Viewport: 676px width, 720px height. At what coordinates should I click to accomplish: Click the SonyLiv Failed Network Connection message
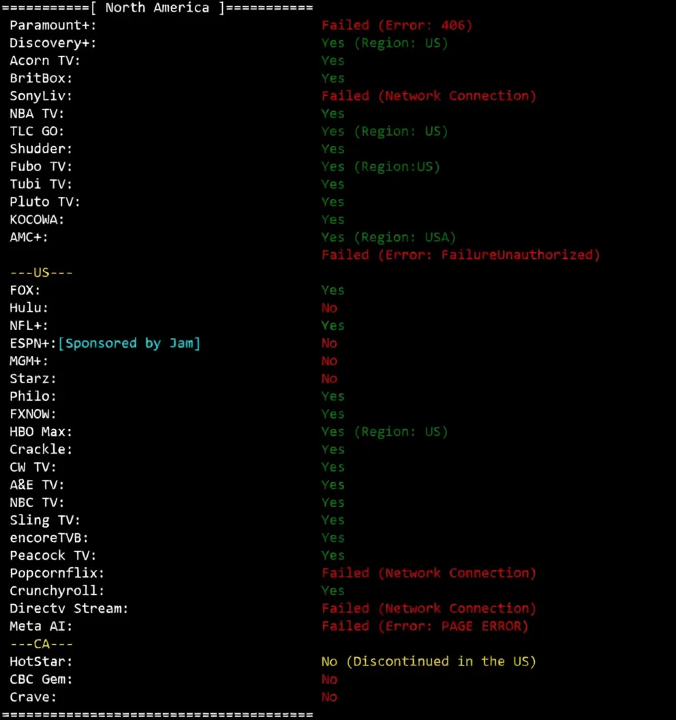pos(429,96)
